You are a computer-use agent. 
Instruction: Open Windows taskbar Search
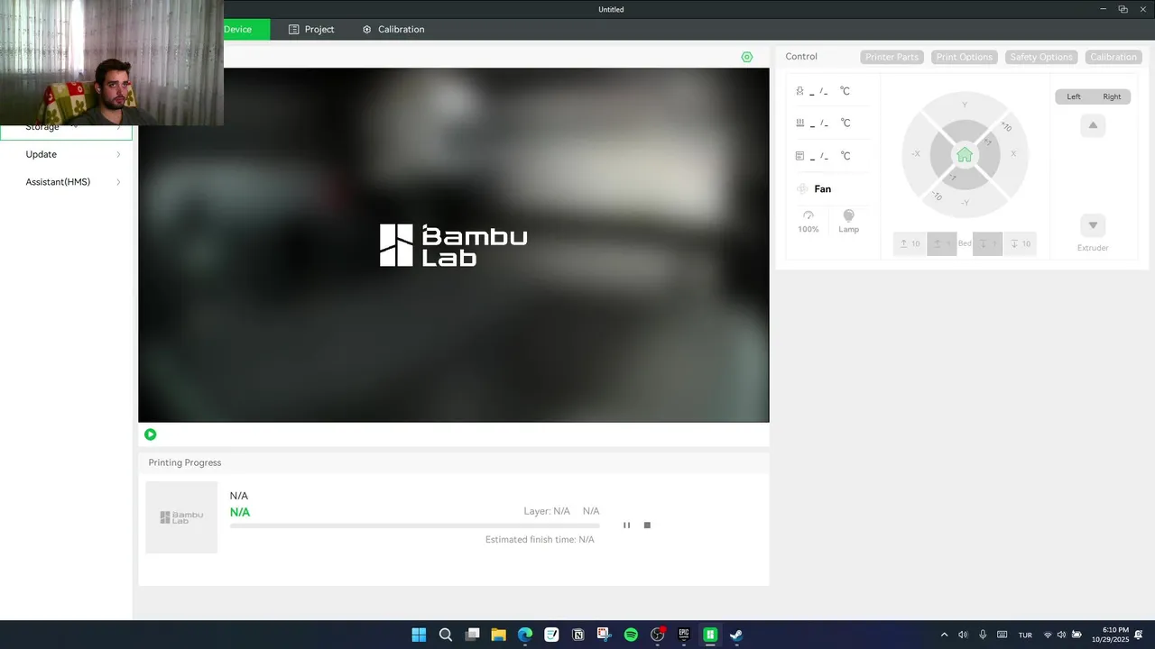446,635
